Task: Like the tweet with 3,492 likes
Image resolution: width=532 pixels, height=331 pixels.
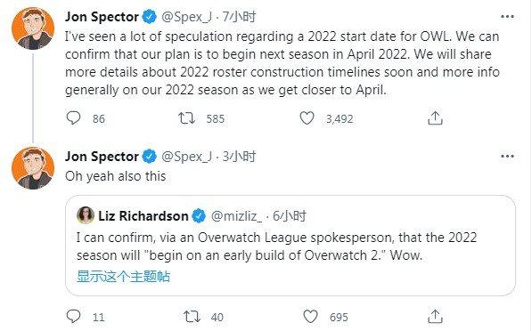Action: 307,118
